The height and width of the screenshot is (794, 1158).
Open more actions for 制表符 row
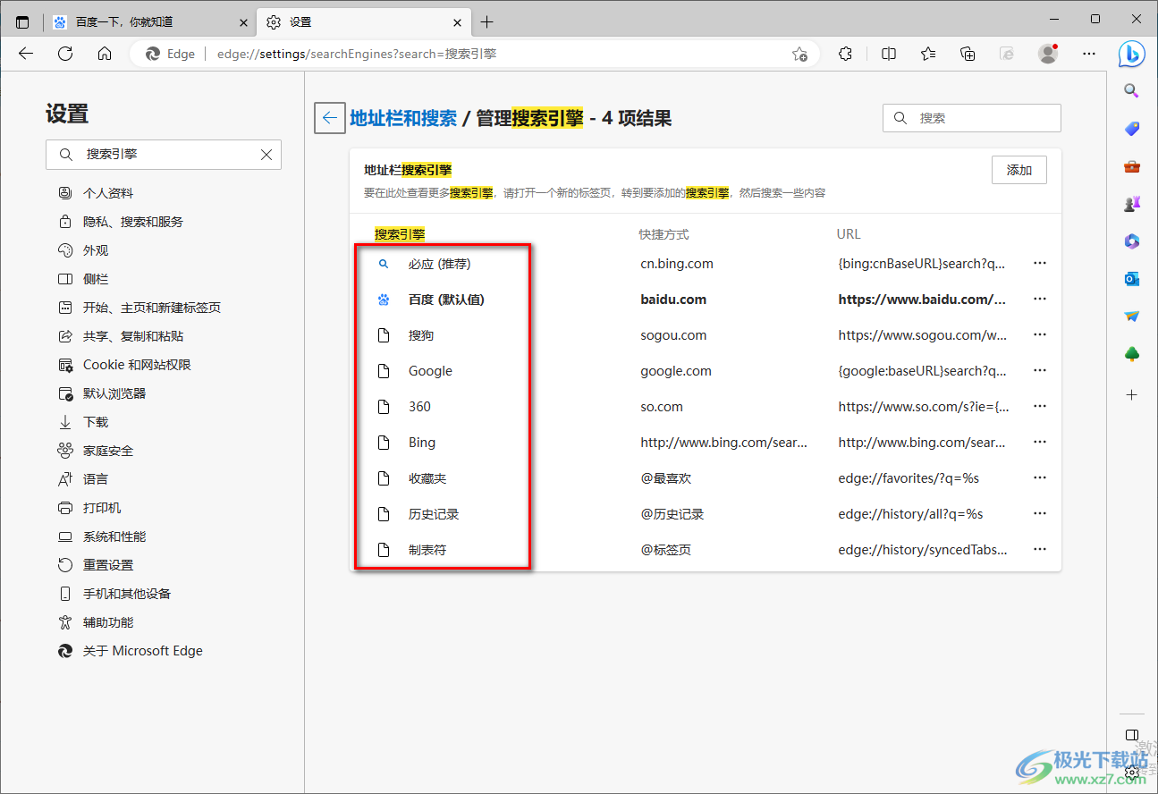pos(1039,550)
